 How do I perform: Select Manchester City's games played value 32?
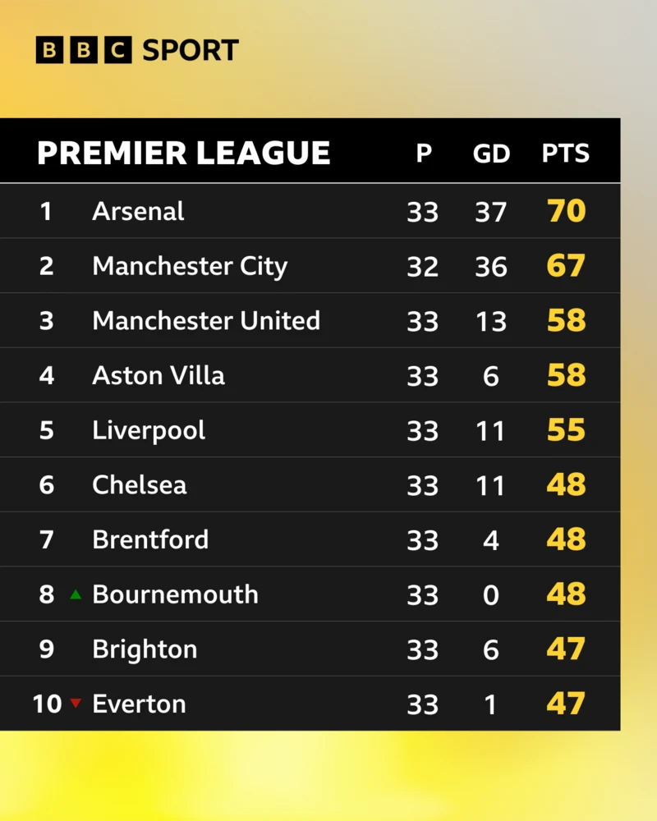[423, 267]
